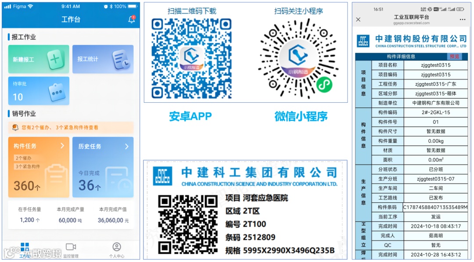Click the green mini-program badge icon
This screenshot has width=474, height=262.
(324, 85)
